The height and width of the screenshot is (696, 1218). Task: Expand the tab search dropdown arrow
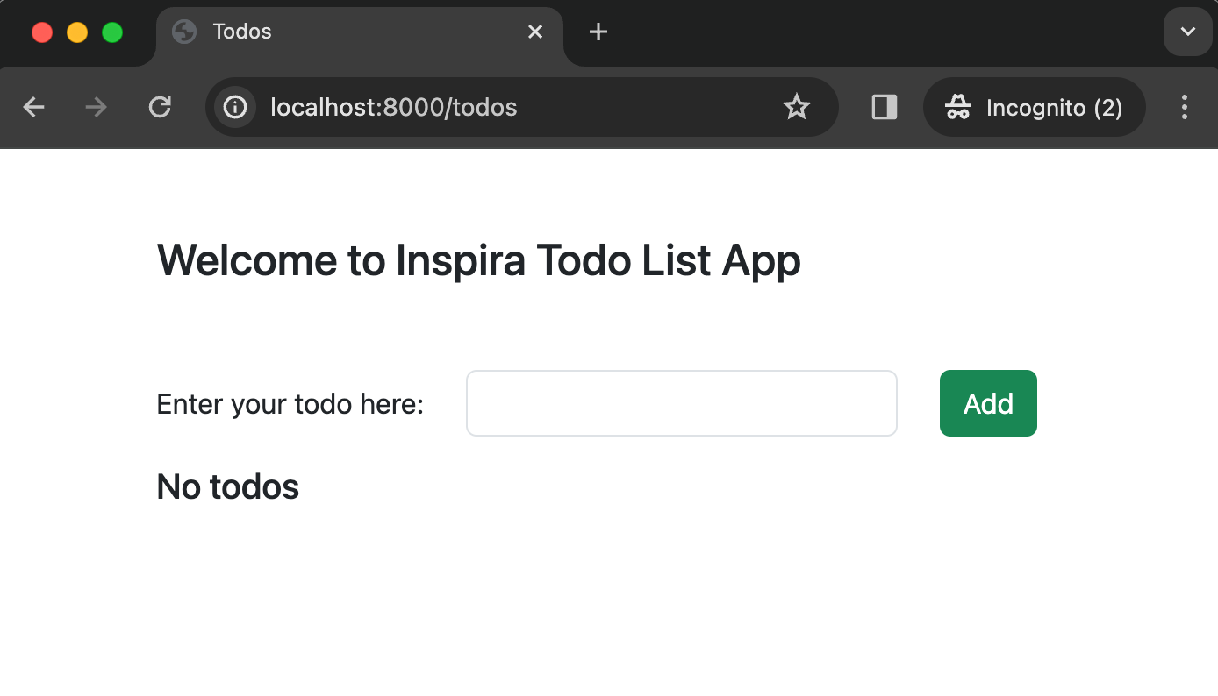point(1187,32)
